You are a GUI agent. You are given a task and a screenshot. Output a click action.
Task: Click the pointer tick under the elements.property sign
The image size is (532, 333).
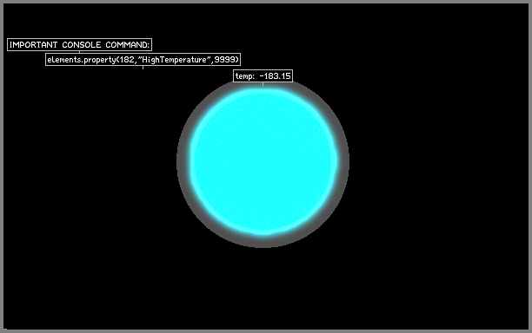point(143,68)
